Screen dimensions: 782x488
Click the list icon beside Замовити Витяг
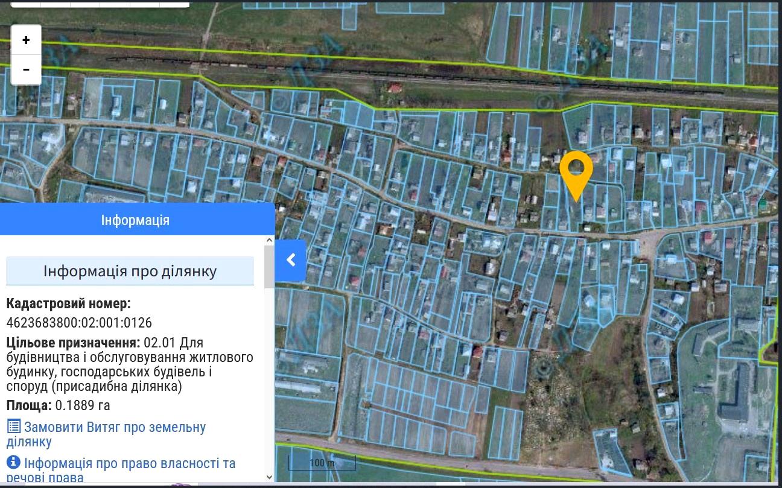13,427
